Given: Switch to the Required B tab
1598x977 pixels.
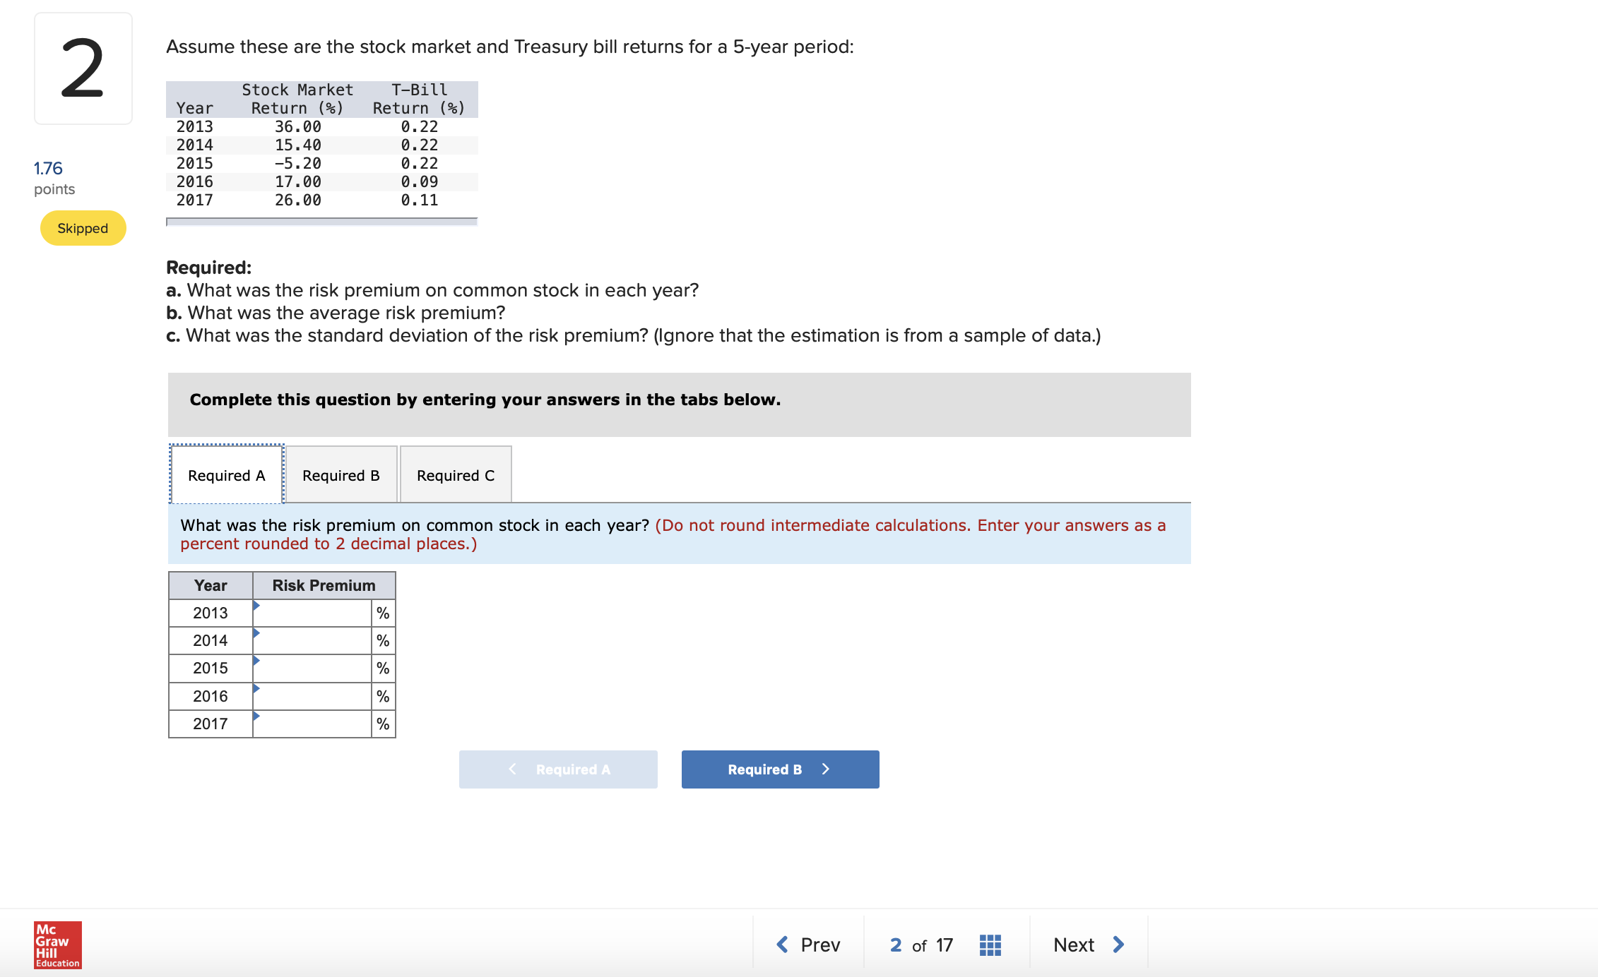Looking at the screenshot, I should click(x=341, y=475).
